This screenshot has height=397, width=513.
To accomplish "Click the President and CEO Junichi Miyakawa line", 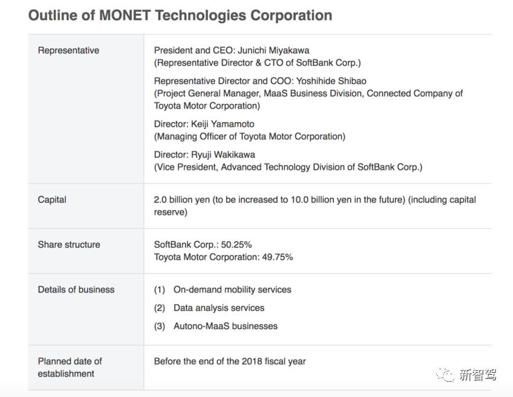I will (x=232, y=51).
